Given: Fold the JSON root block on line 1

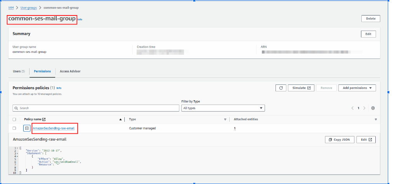Looking at the screenshot, I should coord(17,148).
